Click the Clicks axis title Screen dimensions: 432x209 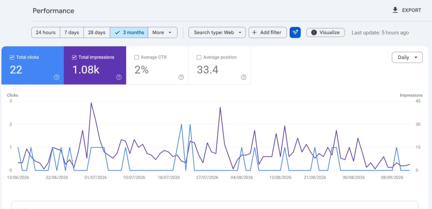click(13, 95)
